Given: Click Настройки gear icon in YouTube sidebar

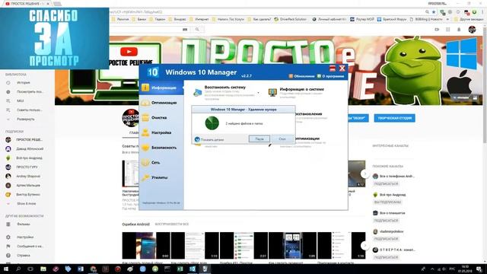Looking at the screenshot, I should (x=8, y=237).
